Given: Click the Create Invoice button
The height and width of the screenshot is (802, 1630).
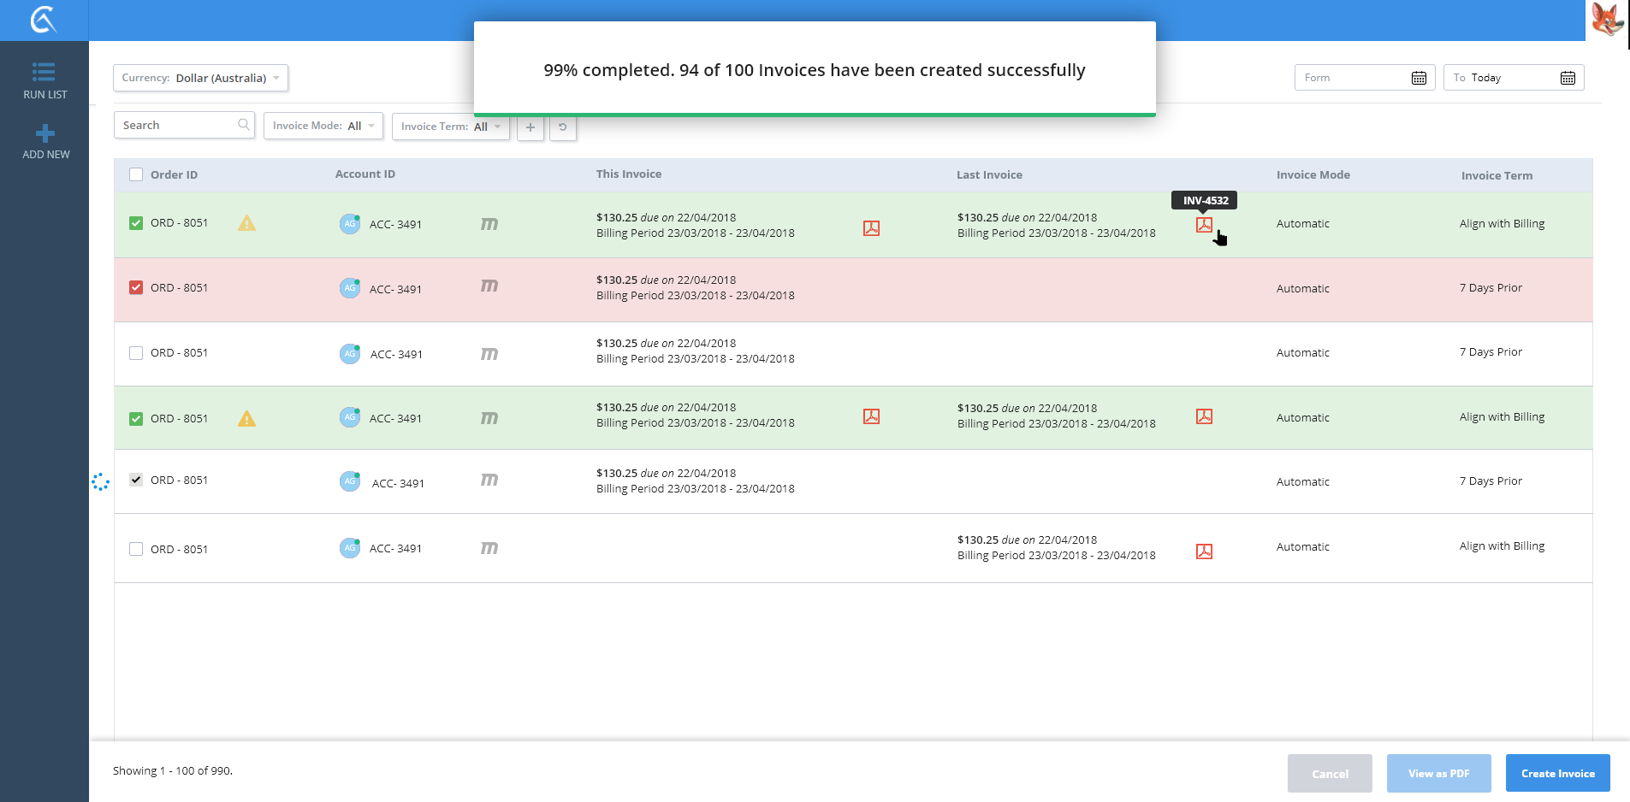Looking at the screenshot, I should pyautogui.click(x=1557, y=773).
